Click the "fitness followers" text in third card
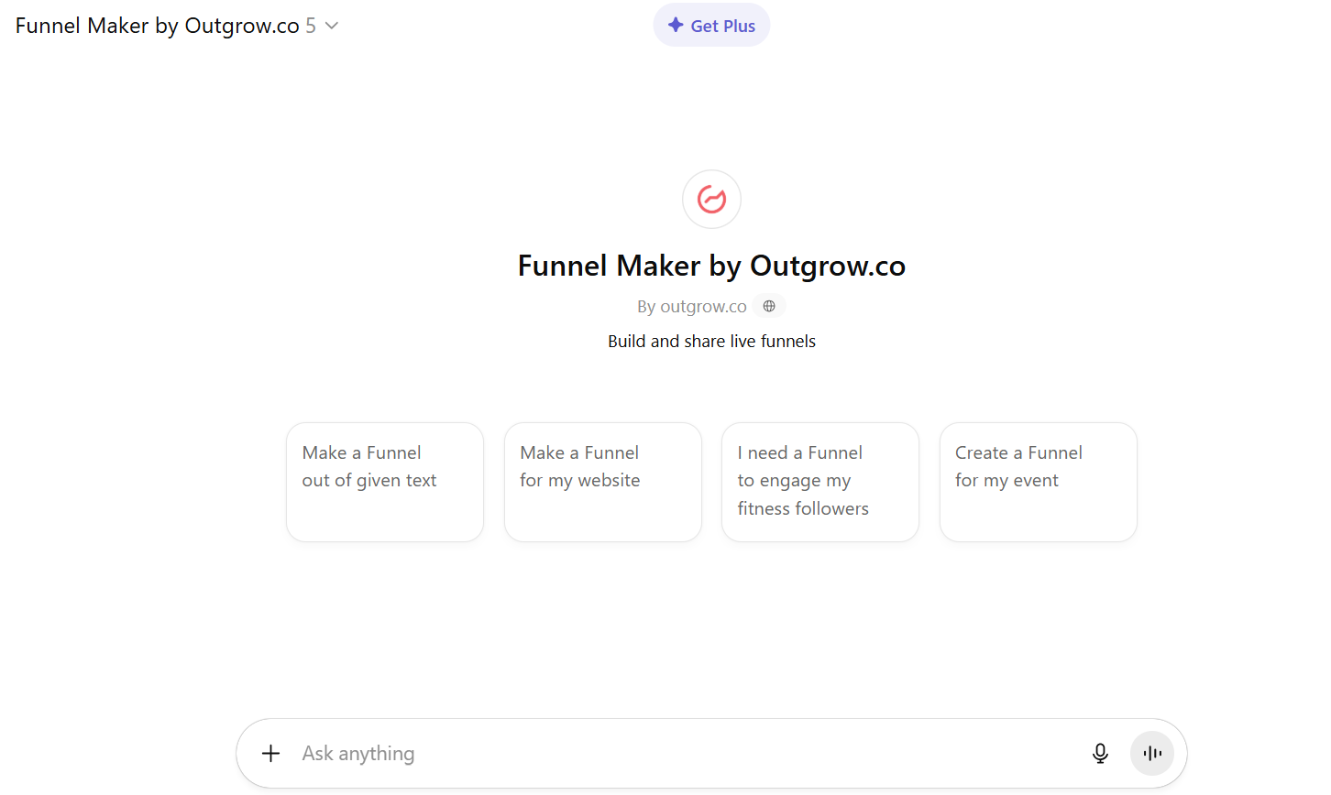 click(803, 509)
